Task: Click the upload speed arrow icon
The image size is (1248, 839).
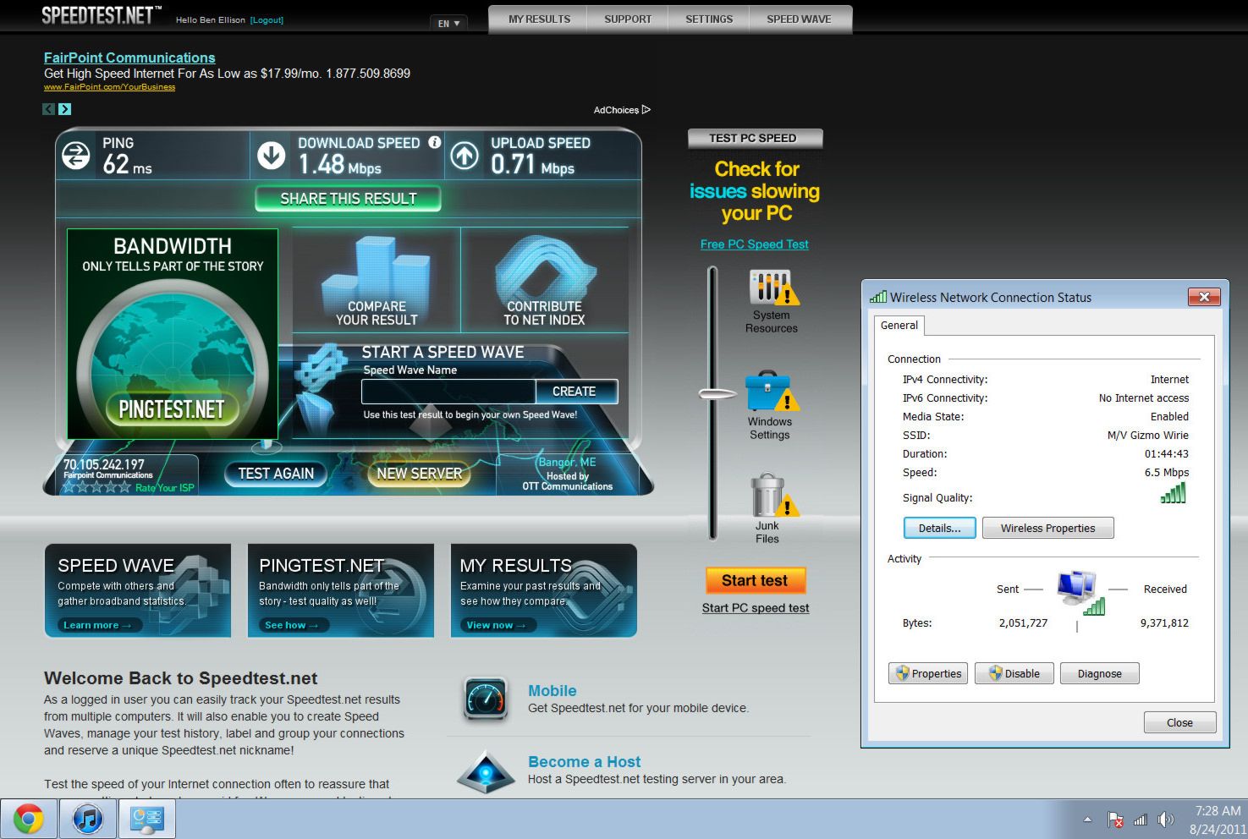Action: pos(465,155)
